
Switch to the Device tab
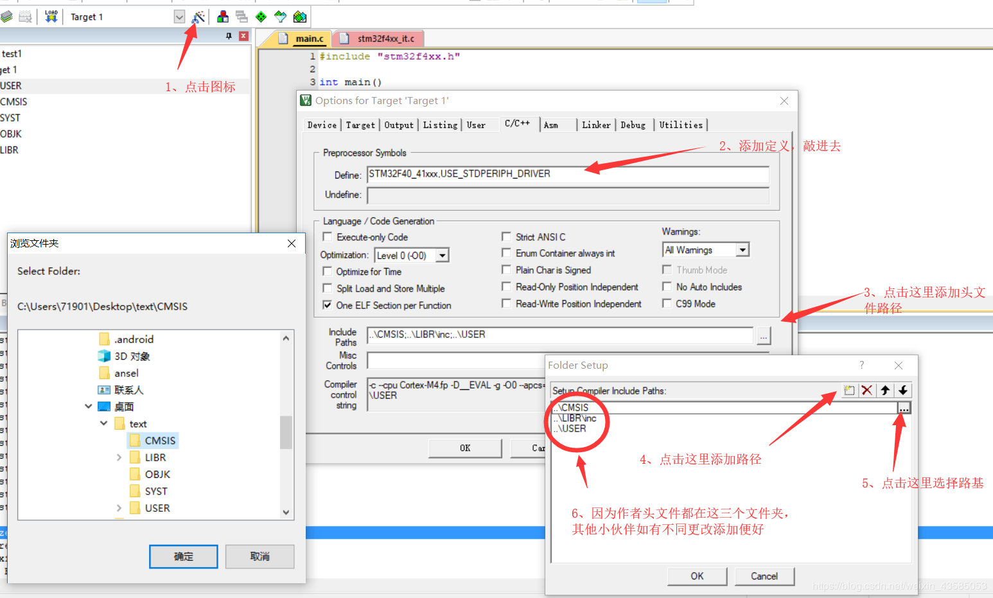click(322, 125)
